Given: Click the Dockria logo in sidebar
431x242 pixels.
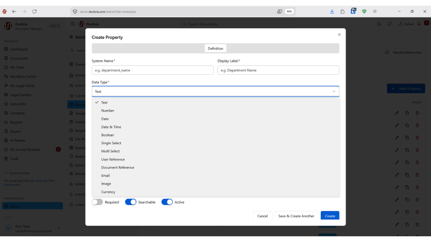Looking at the screenshot, I should (8, 26).
